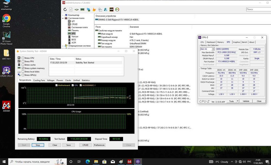Viewport: 271px width, 165px height.
Task: Show hidden system tray icons chevron
Action: pyautogui.click(x=232, y=162)
